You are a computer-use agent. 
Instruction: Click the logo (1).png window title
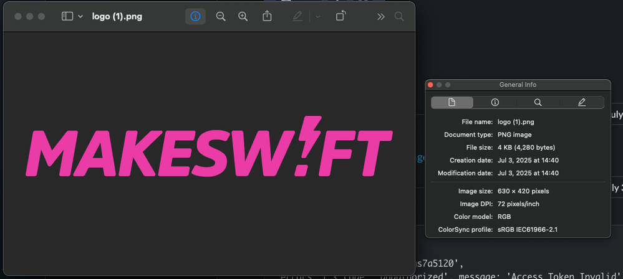[117, 17]
